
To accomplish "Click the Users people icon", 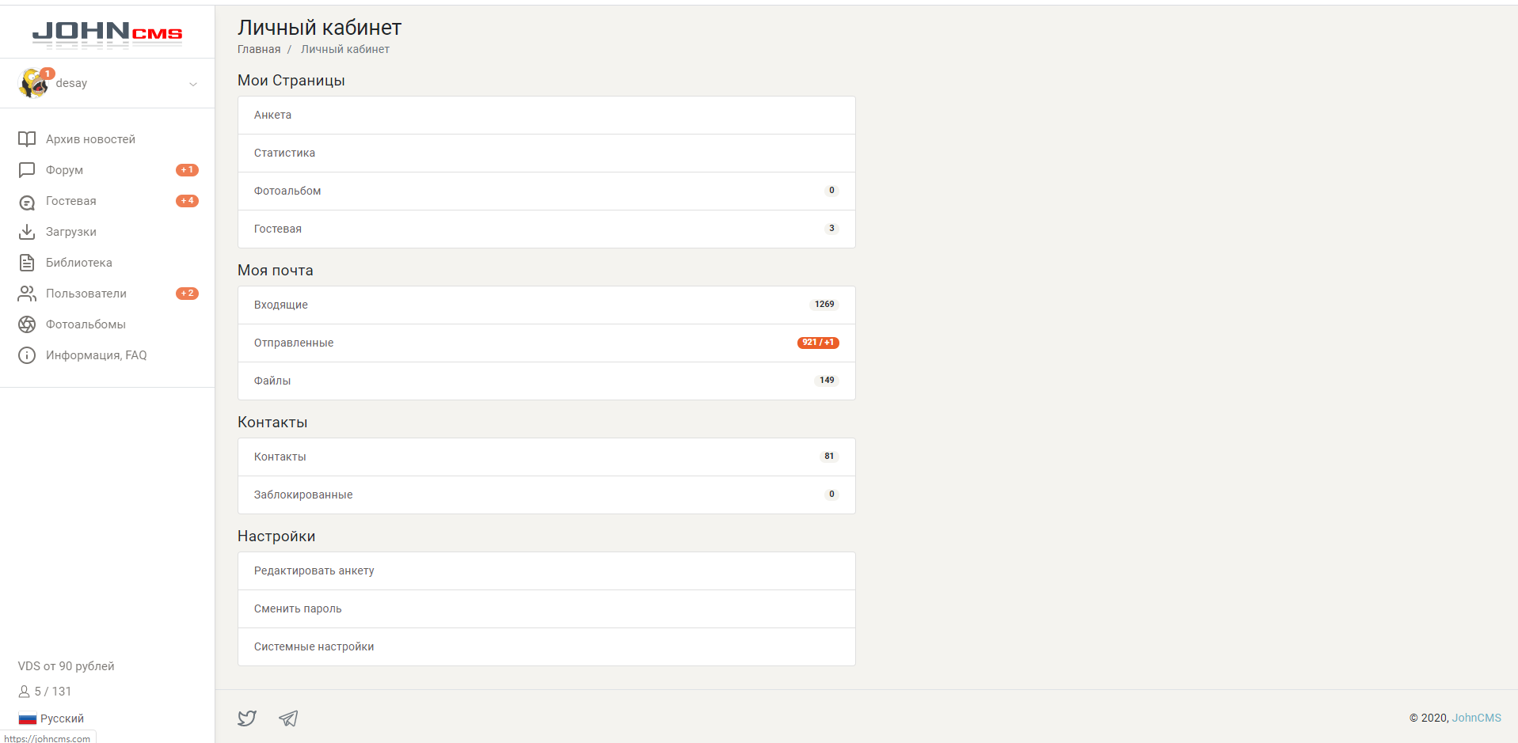I will point(27,294).
